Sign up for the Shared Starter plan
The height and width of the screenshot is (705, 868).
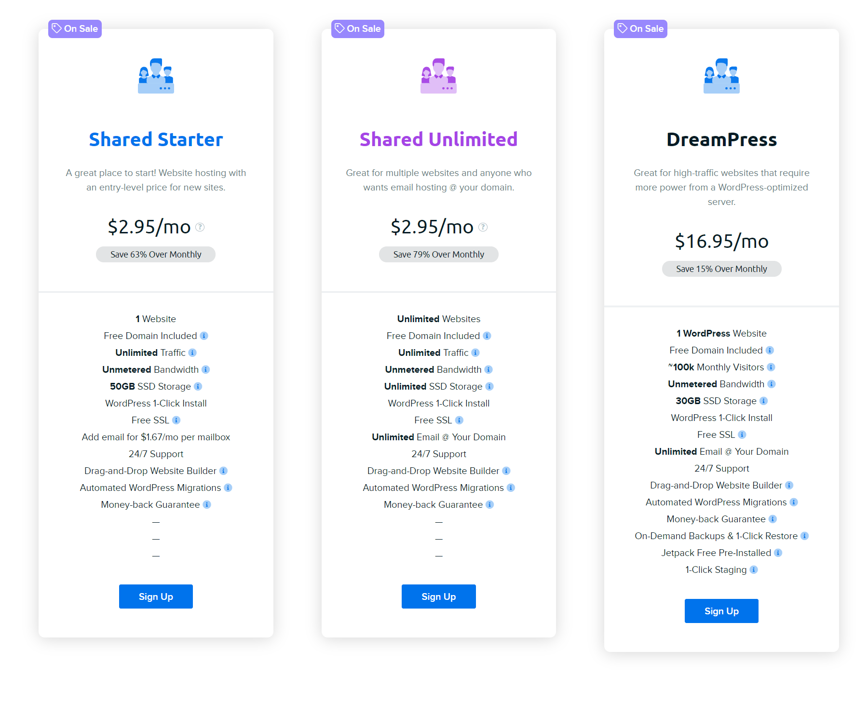[x=156, y=597]
